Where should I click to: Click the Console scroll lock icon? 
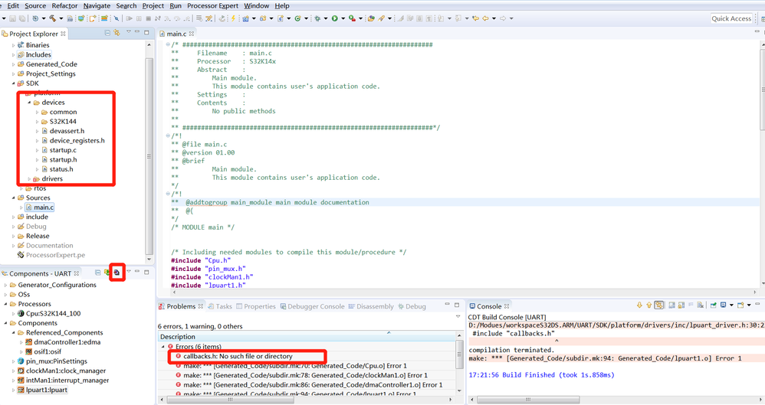(681, 305)
